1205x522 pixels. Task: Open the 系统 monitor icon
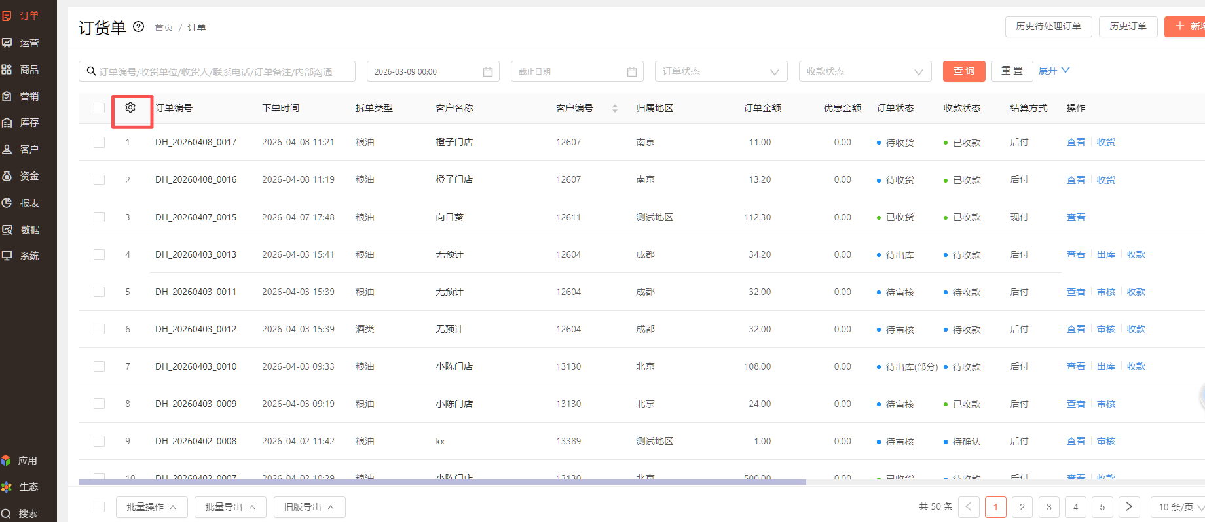pos(7,256)
